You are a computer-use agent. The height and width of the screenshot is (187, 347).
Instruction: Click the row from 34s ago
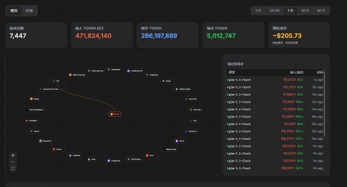tap(275, 109)
